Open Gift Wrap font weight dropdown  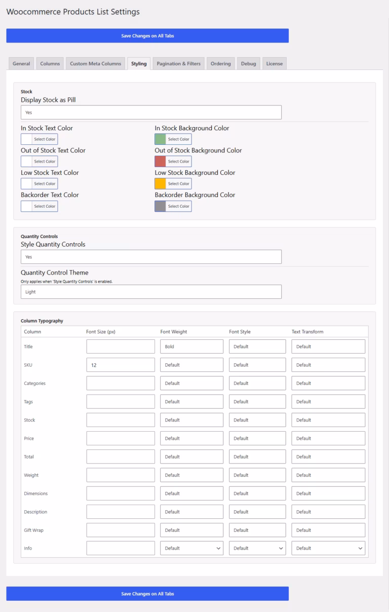pyautogui.click(x=192, y=530)
